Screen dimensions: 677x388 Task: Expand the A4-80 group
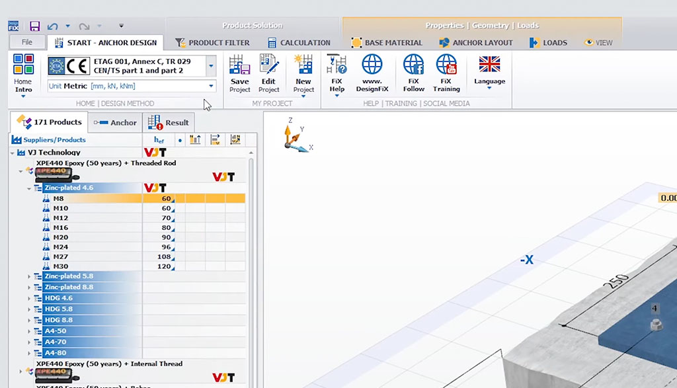29,354
